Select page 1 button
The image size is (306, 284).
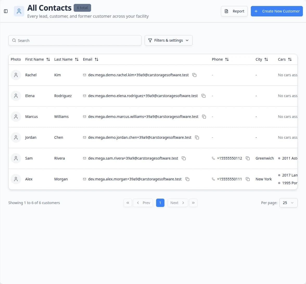(160, 203)
